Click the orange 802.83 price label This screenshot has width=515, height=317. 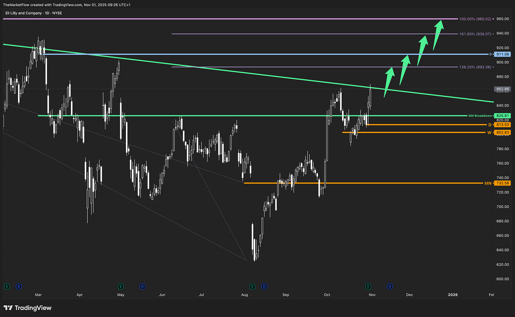pos(503,132)
